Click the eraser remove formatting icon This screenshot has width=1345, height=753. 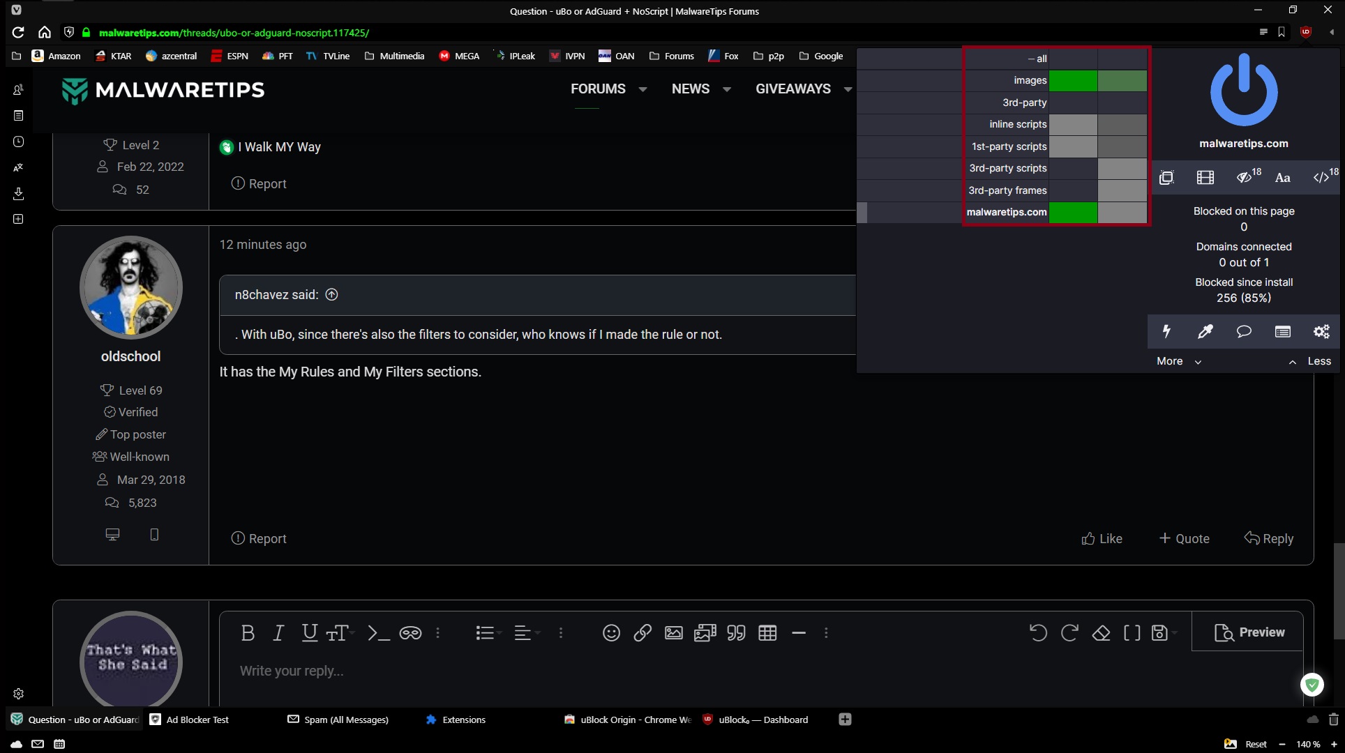tap(1101, 633)
